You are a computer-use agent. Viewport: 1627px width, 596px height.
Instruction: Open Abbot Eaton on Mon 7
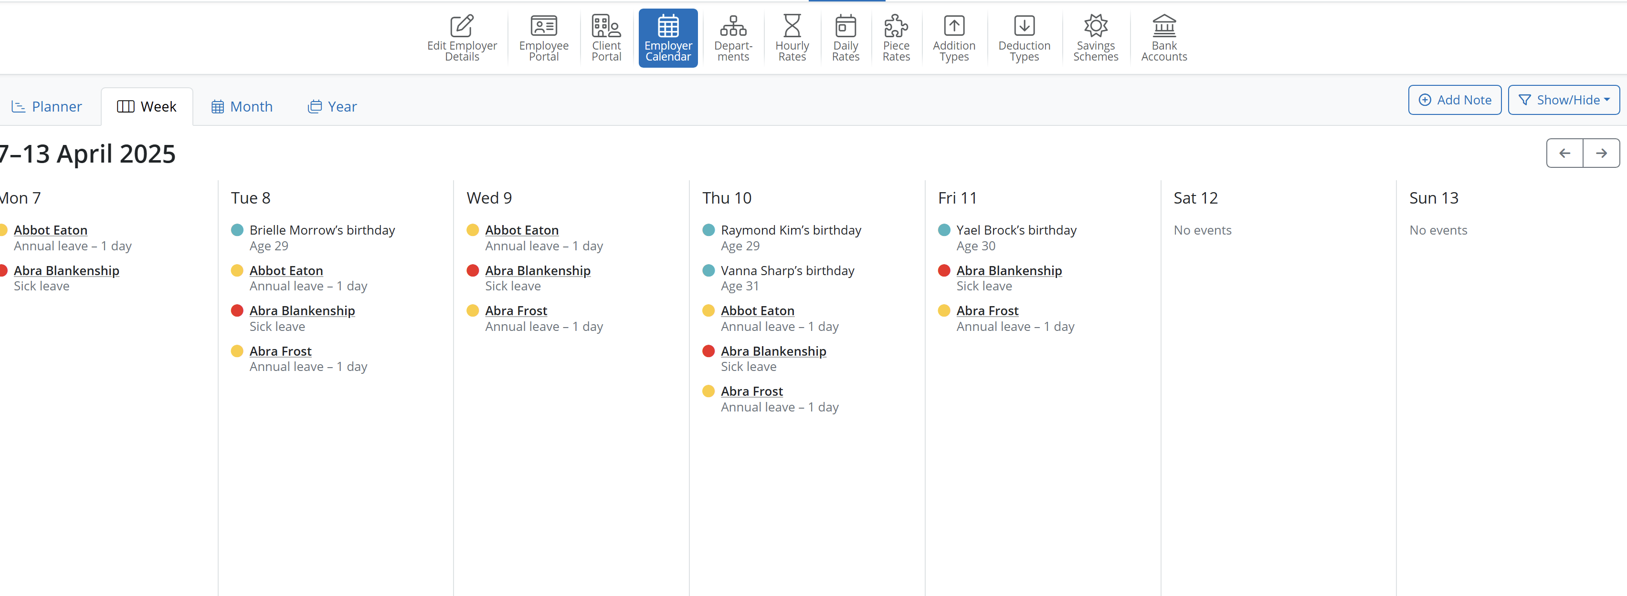point(51,230)
